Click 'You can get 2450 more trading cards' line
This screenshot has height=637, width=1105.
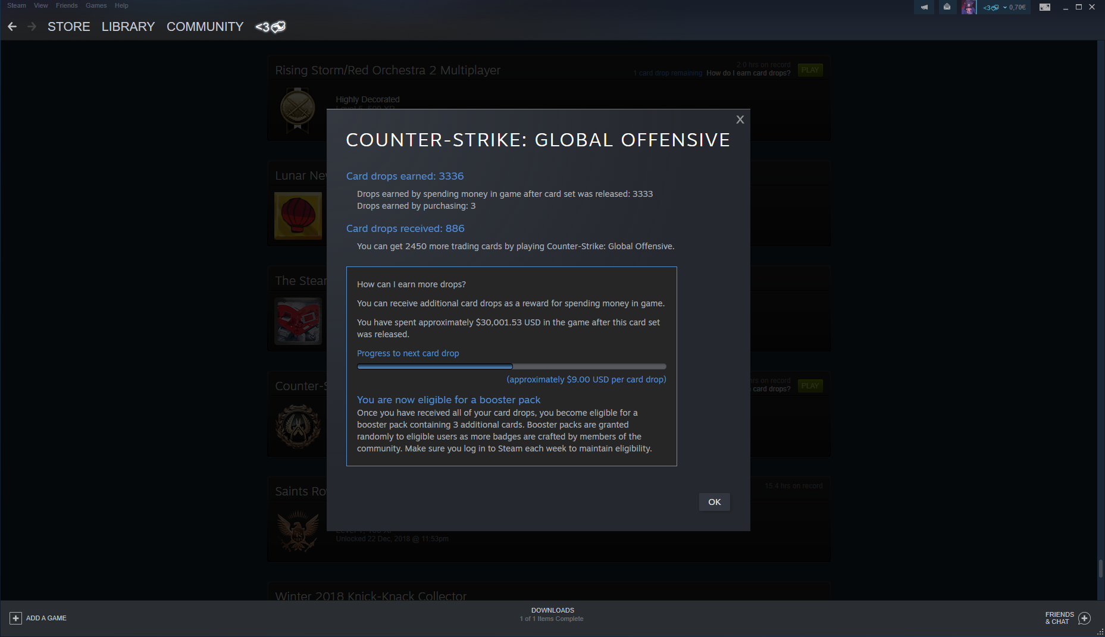coord(515,246)
